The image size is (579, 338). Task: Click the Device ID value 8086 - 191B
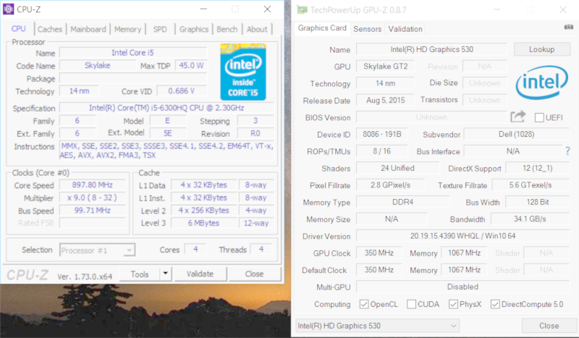click(382, 134)
